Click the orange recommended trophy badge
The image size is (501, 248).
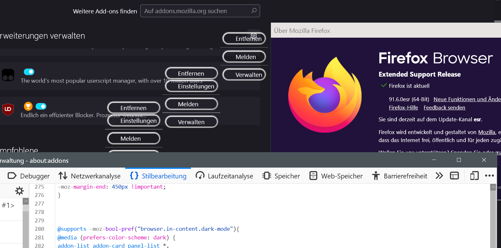[x=28, y=106]
